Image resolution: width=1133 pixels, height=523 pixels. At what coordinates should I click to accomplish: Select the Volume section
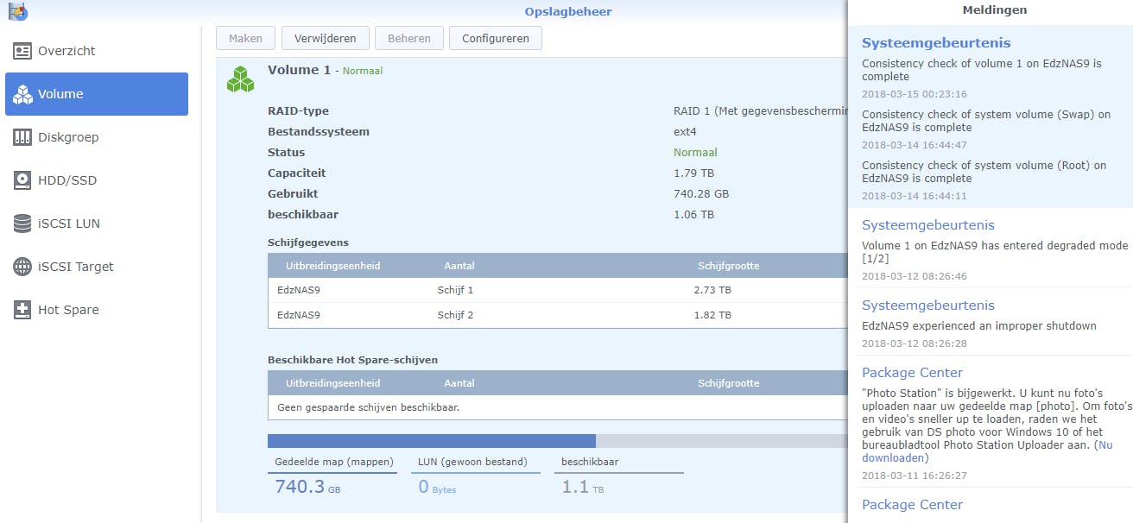click(97, 94)
